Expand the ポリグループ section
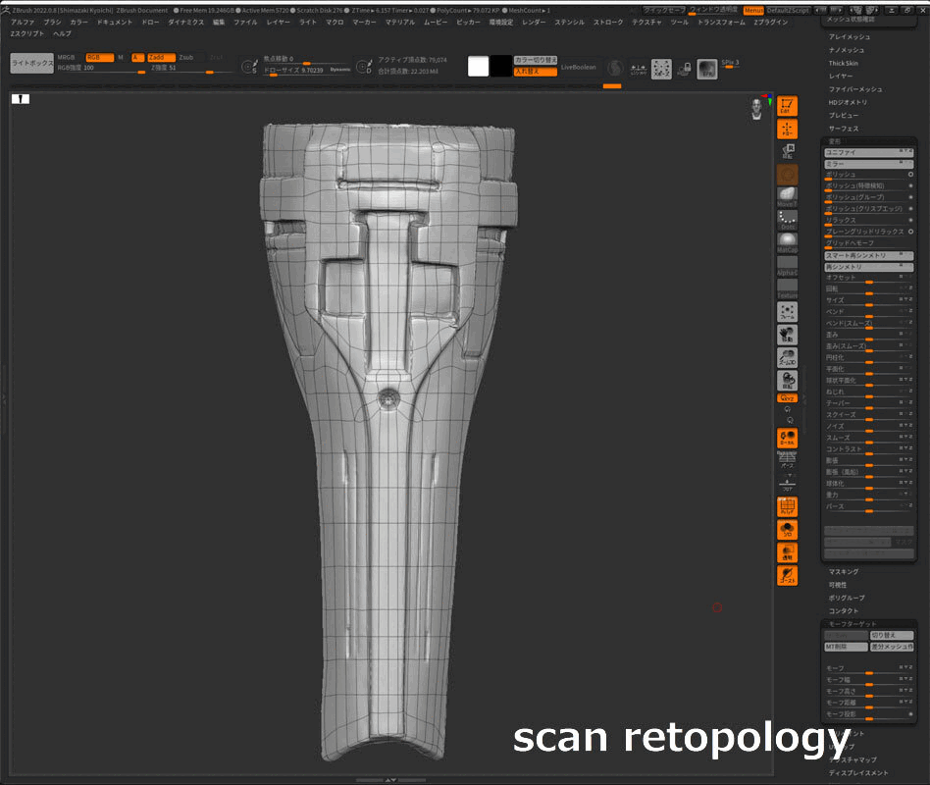Screen dimensions: 930x785 (x=847, y=598)
